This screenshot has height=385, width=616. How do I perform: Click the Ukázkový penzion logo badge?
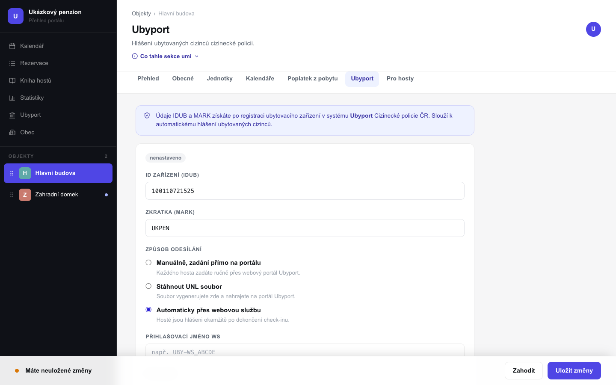point(15,16)
